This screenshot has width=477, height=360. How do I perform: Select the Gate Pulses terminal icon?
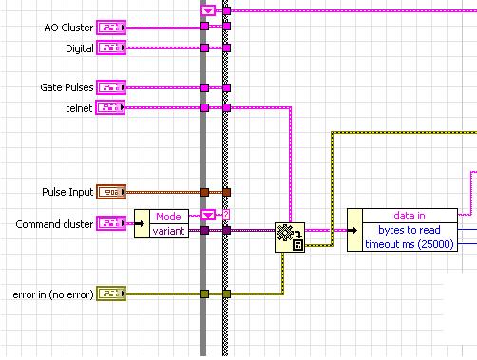coord(111,87)
